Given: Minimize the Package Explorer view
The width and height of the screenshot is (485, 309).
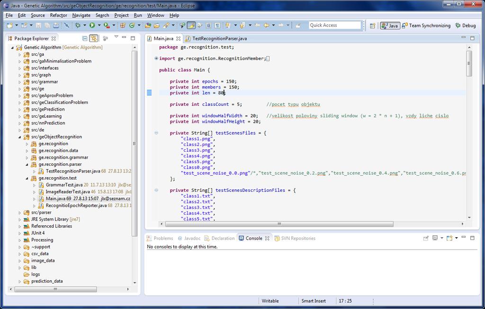Looking at the screenshot, I should point(124,38).
